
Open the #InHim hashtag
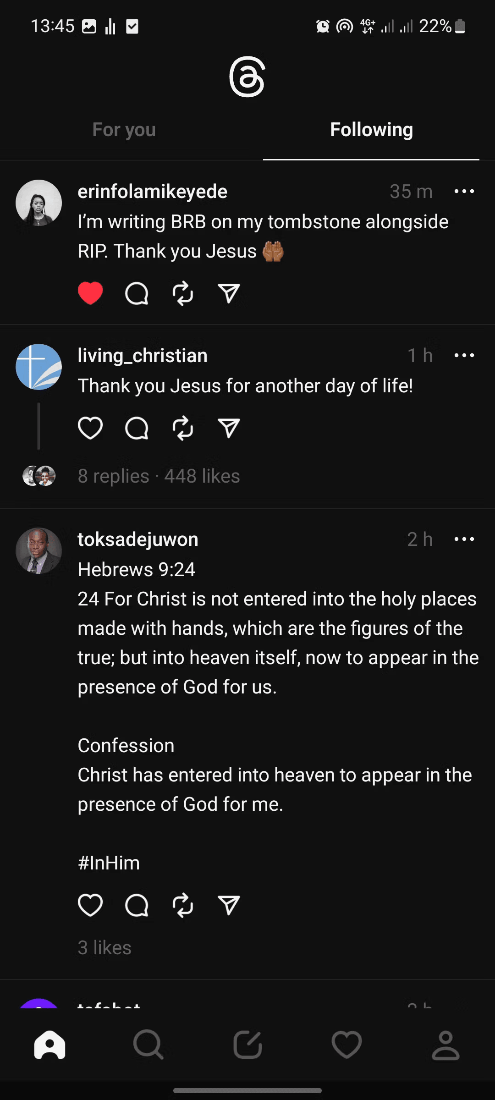[109, 863]
